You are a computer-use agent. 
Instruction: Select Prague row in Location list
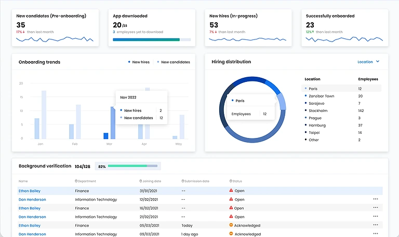pyautogui.click(x=341, y=118)
